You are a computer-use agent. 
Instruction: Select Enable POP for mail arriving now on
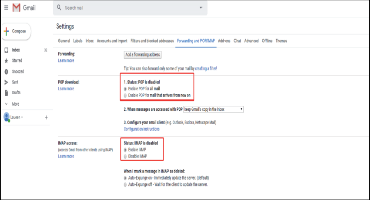click(x=125, y=96)
